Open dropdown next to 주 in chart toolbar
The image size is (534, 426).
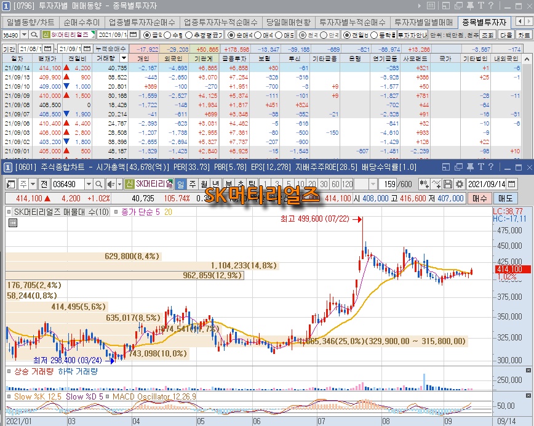[x=33, y=184]
